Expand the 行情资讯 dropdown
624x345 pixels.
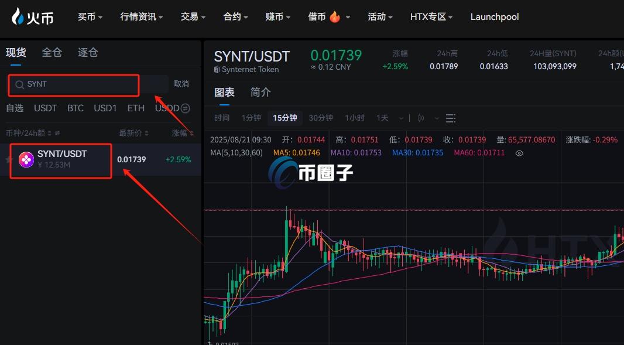140,16
